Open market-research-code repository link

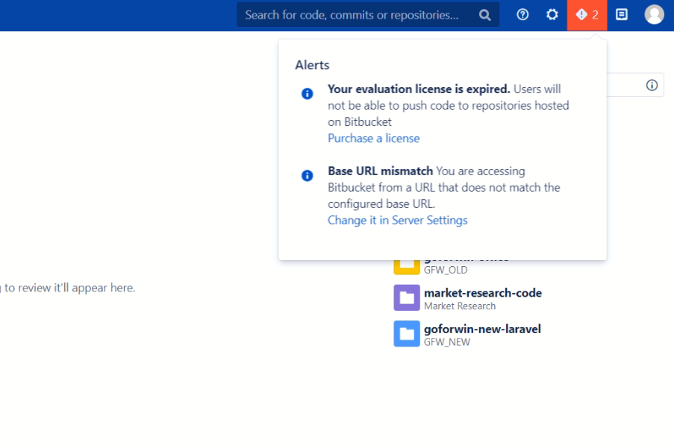coord(483,293)
